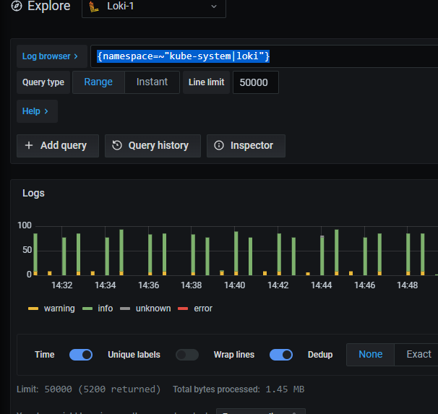Click the Query history clock icon

[117, 145]
